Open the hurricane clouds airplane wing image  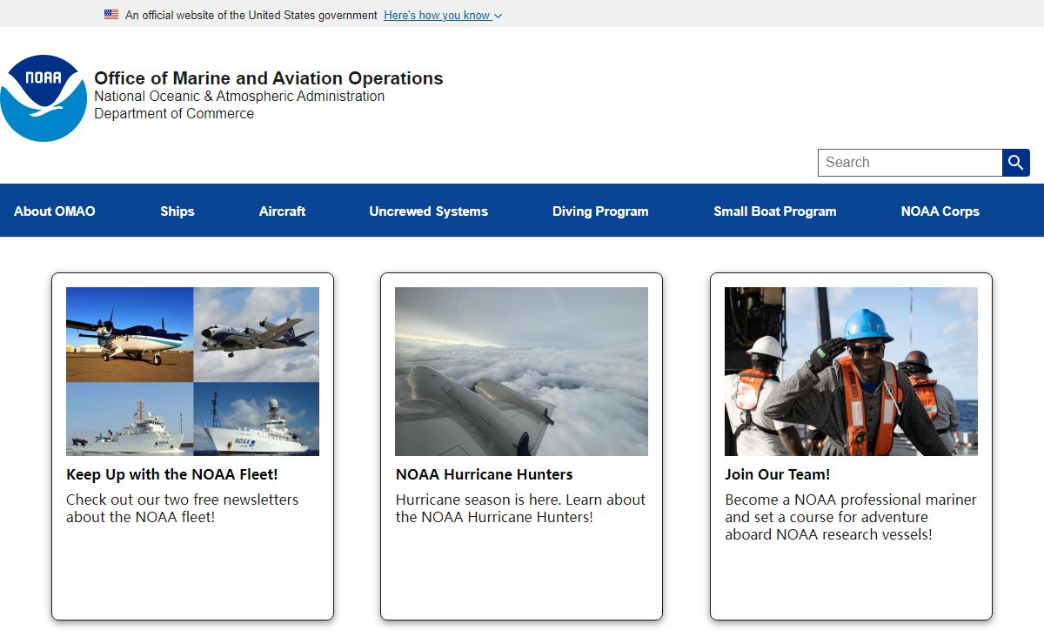pos(521,372)
